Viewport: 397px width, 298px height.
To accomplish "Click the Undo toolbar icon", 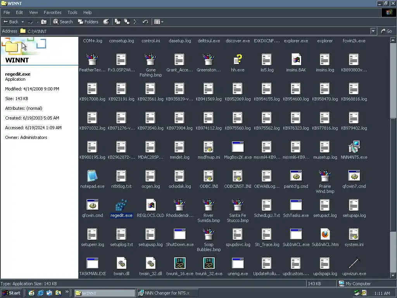I will [145, 22].
